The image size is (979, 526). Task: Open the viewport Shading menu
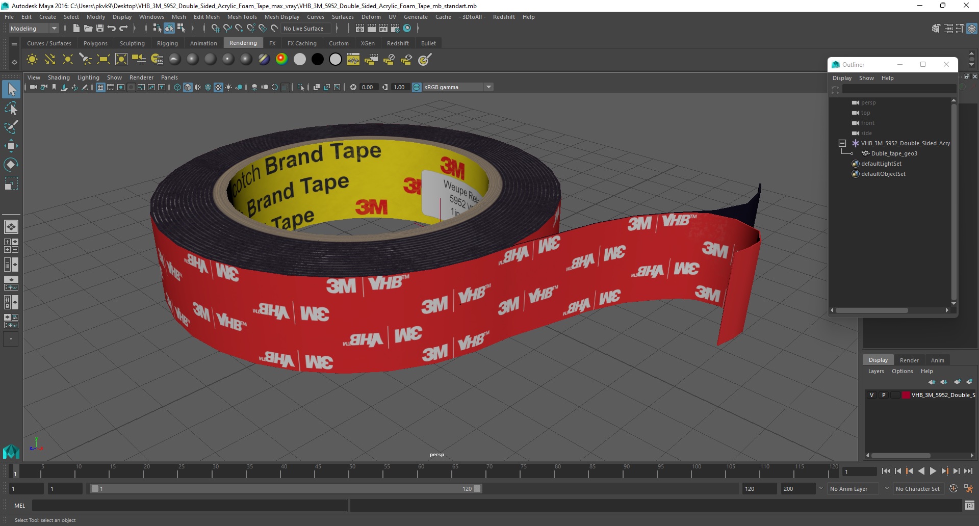pos(59,77)
